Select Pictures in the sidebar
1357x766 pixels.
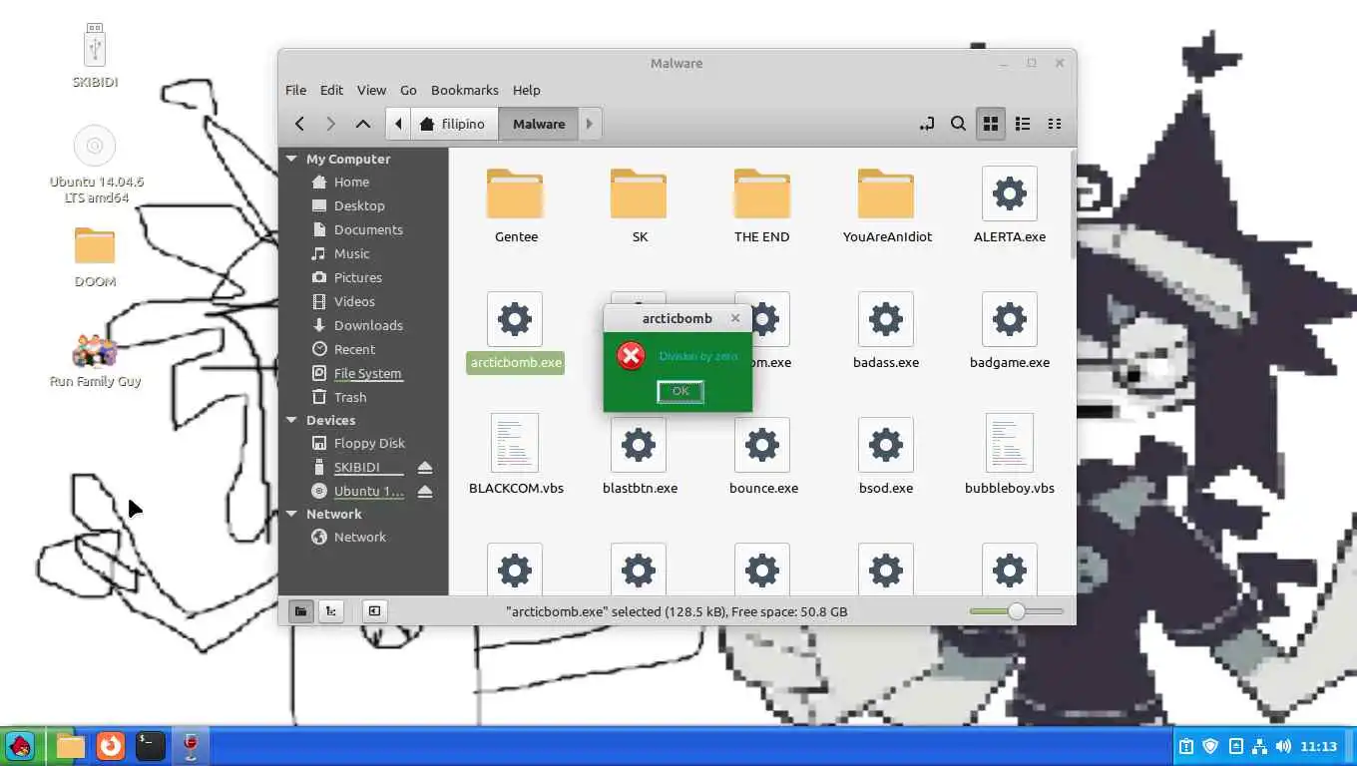pyautogui.click(x=358, y=277)
